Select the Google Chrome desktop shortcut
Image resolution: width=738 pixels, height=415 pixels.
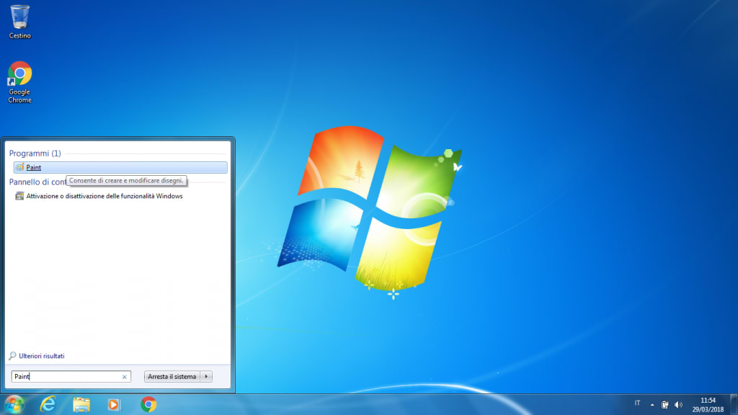(19, 82)
